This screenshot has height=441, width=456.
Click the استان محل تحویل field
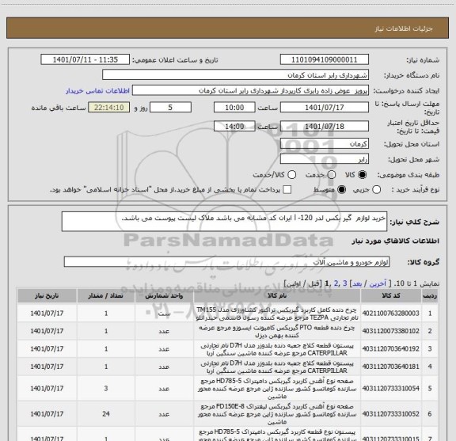[x=325, y=144]
